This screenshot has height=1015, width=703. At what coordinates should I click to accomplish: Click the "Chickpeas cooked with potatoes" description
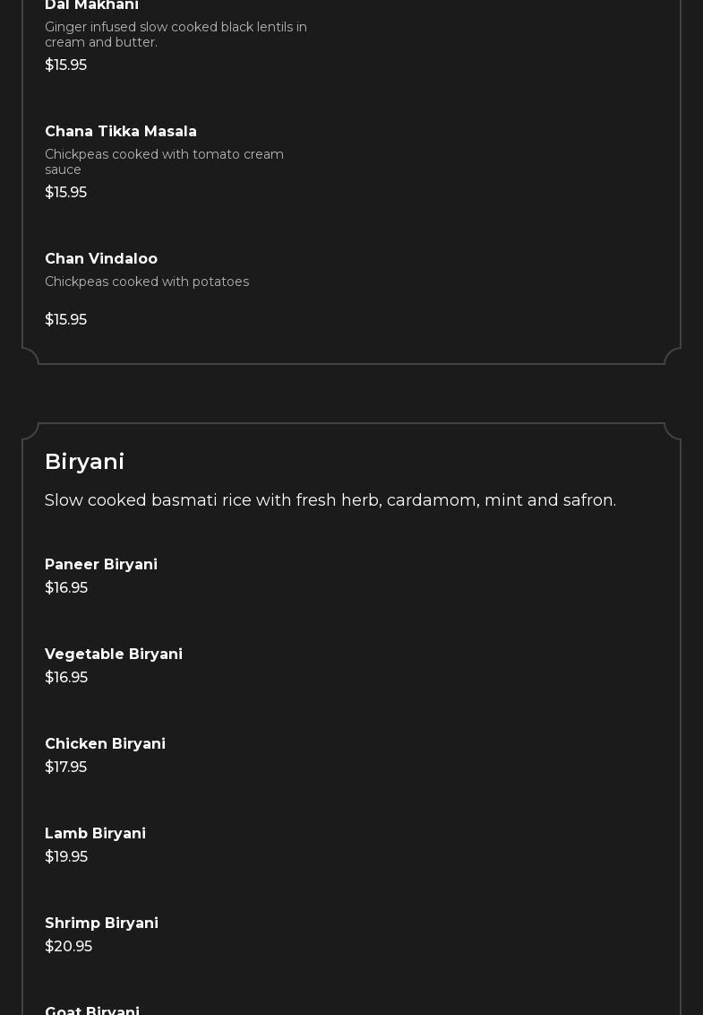(147, 282)
